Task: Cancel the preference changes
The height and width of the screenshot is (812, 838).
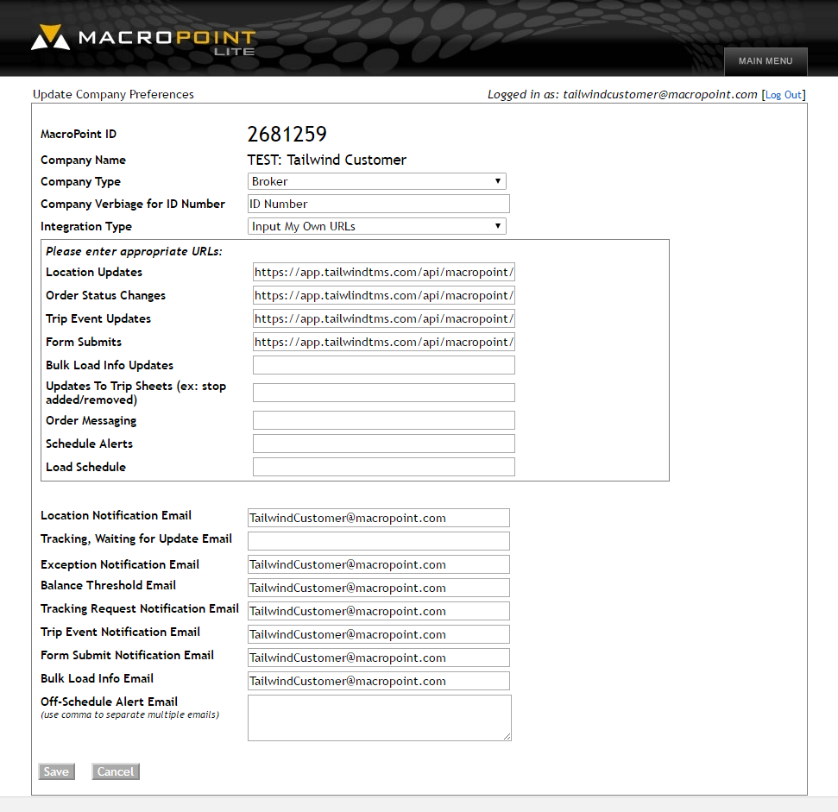Action: tap(115, 771)
